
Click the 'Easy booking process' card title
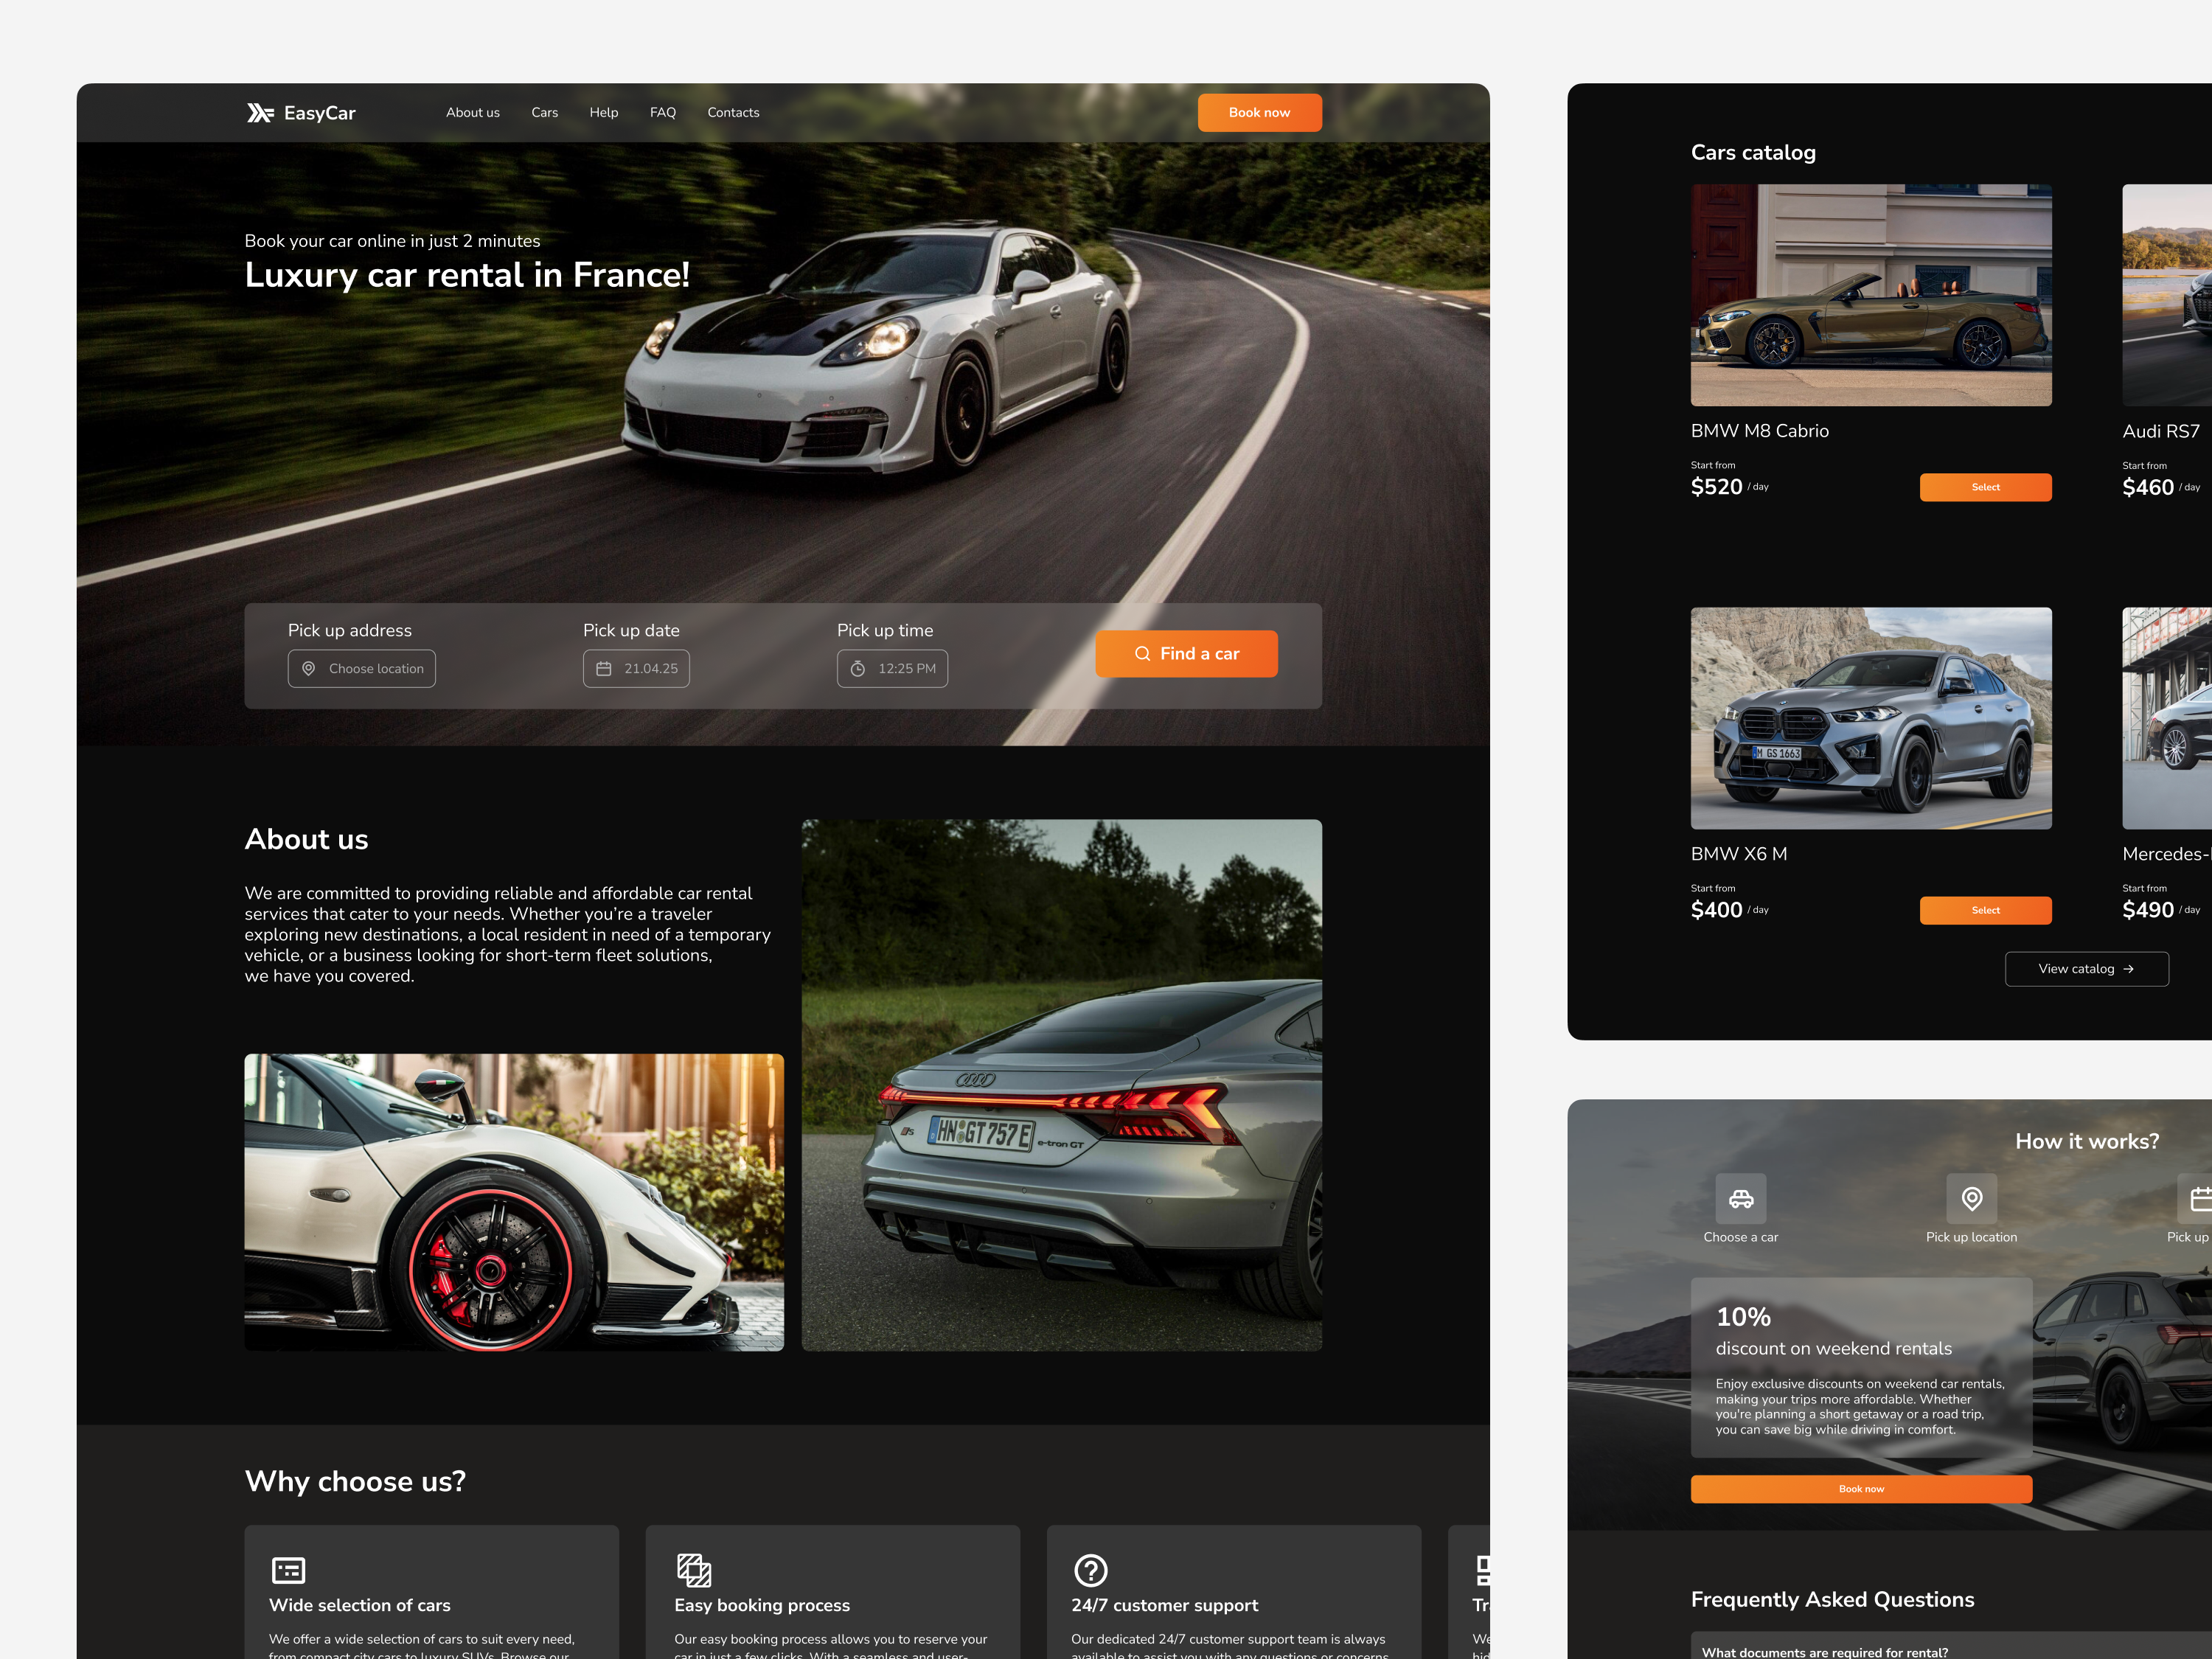point(761,1605)
